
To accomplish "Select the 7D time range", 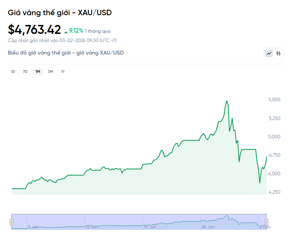I will pyautogui.click(x=25, y=71).
